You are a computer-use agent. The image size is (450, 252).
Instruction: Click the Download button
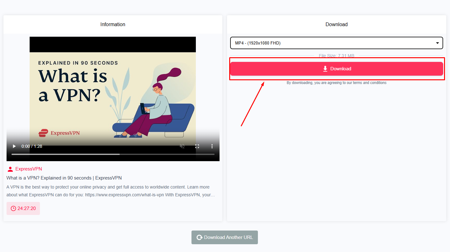tap(336, 68)
